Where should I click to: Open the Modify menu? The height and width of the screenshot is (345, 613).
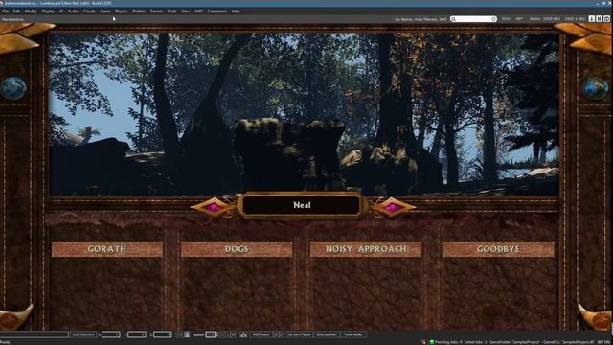(x=31, y=11)
